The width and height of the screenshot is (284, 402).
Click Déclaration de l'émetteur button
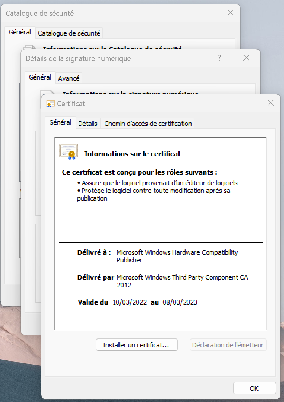[x=228, y=345]
